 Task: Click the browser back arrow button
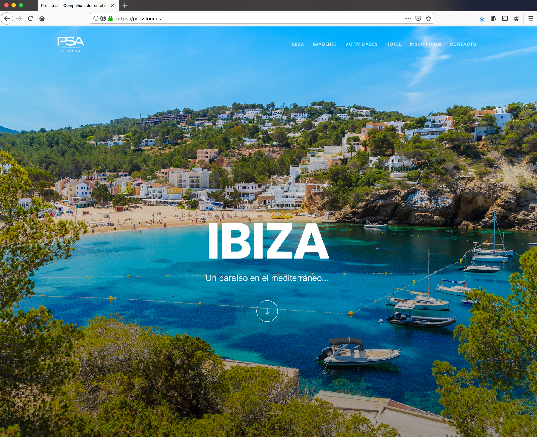7,18
